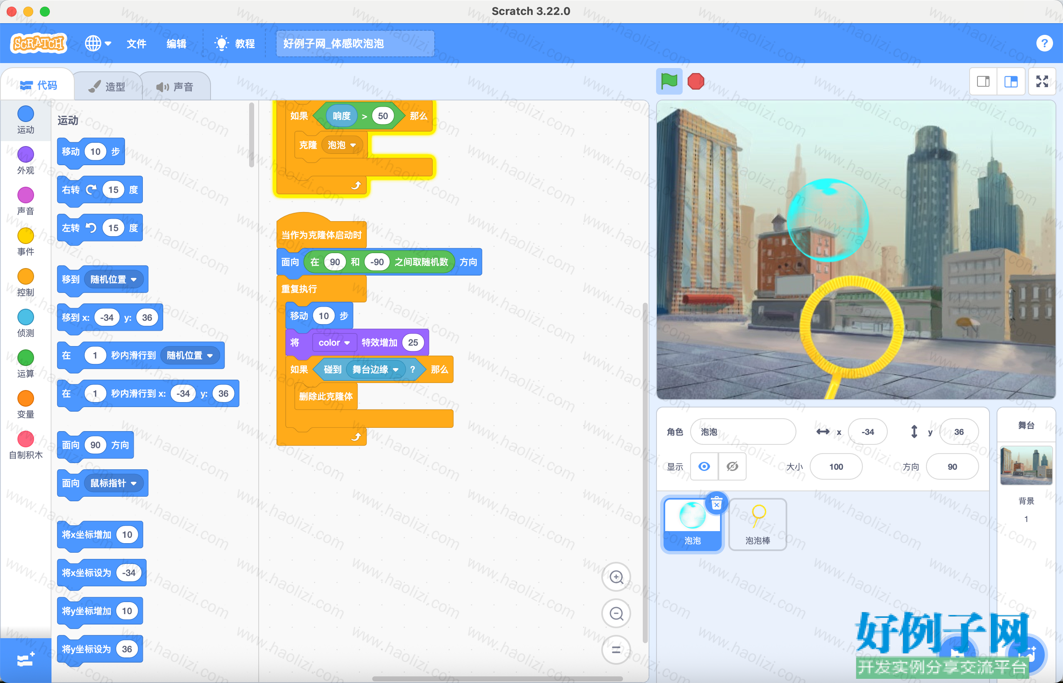Select the 外观 block category
The height and width of the screenshot is (683, 1063).
25,161
